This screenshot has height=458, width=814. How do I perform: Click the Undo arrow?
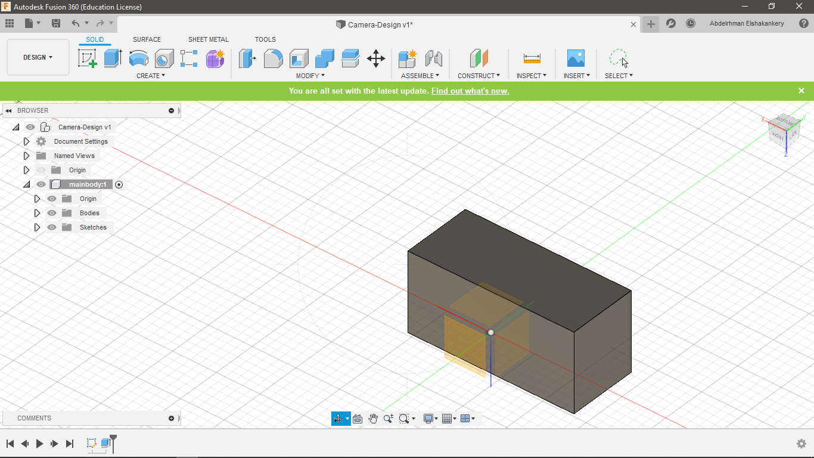point(76,23)
